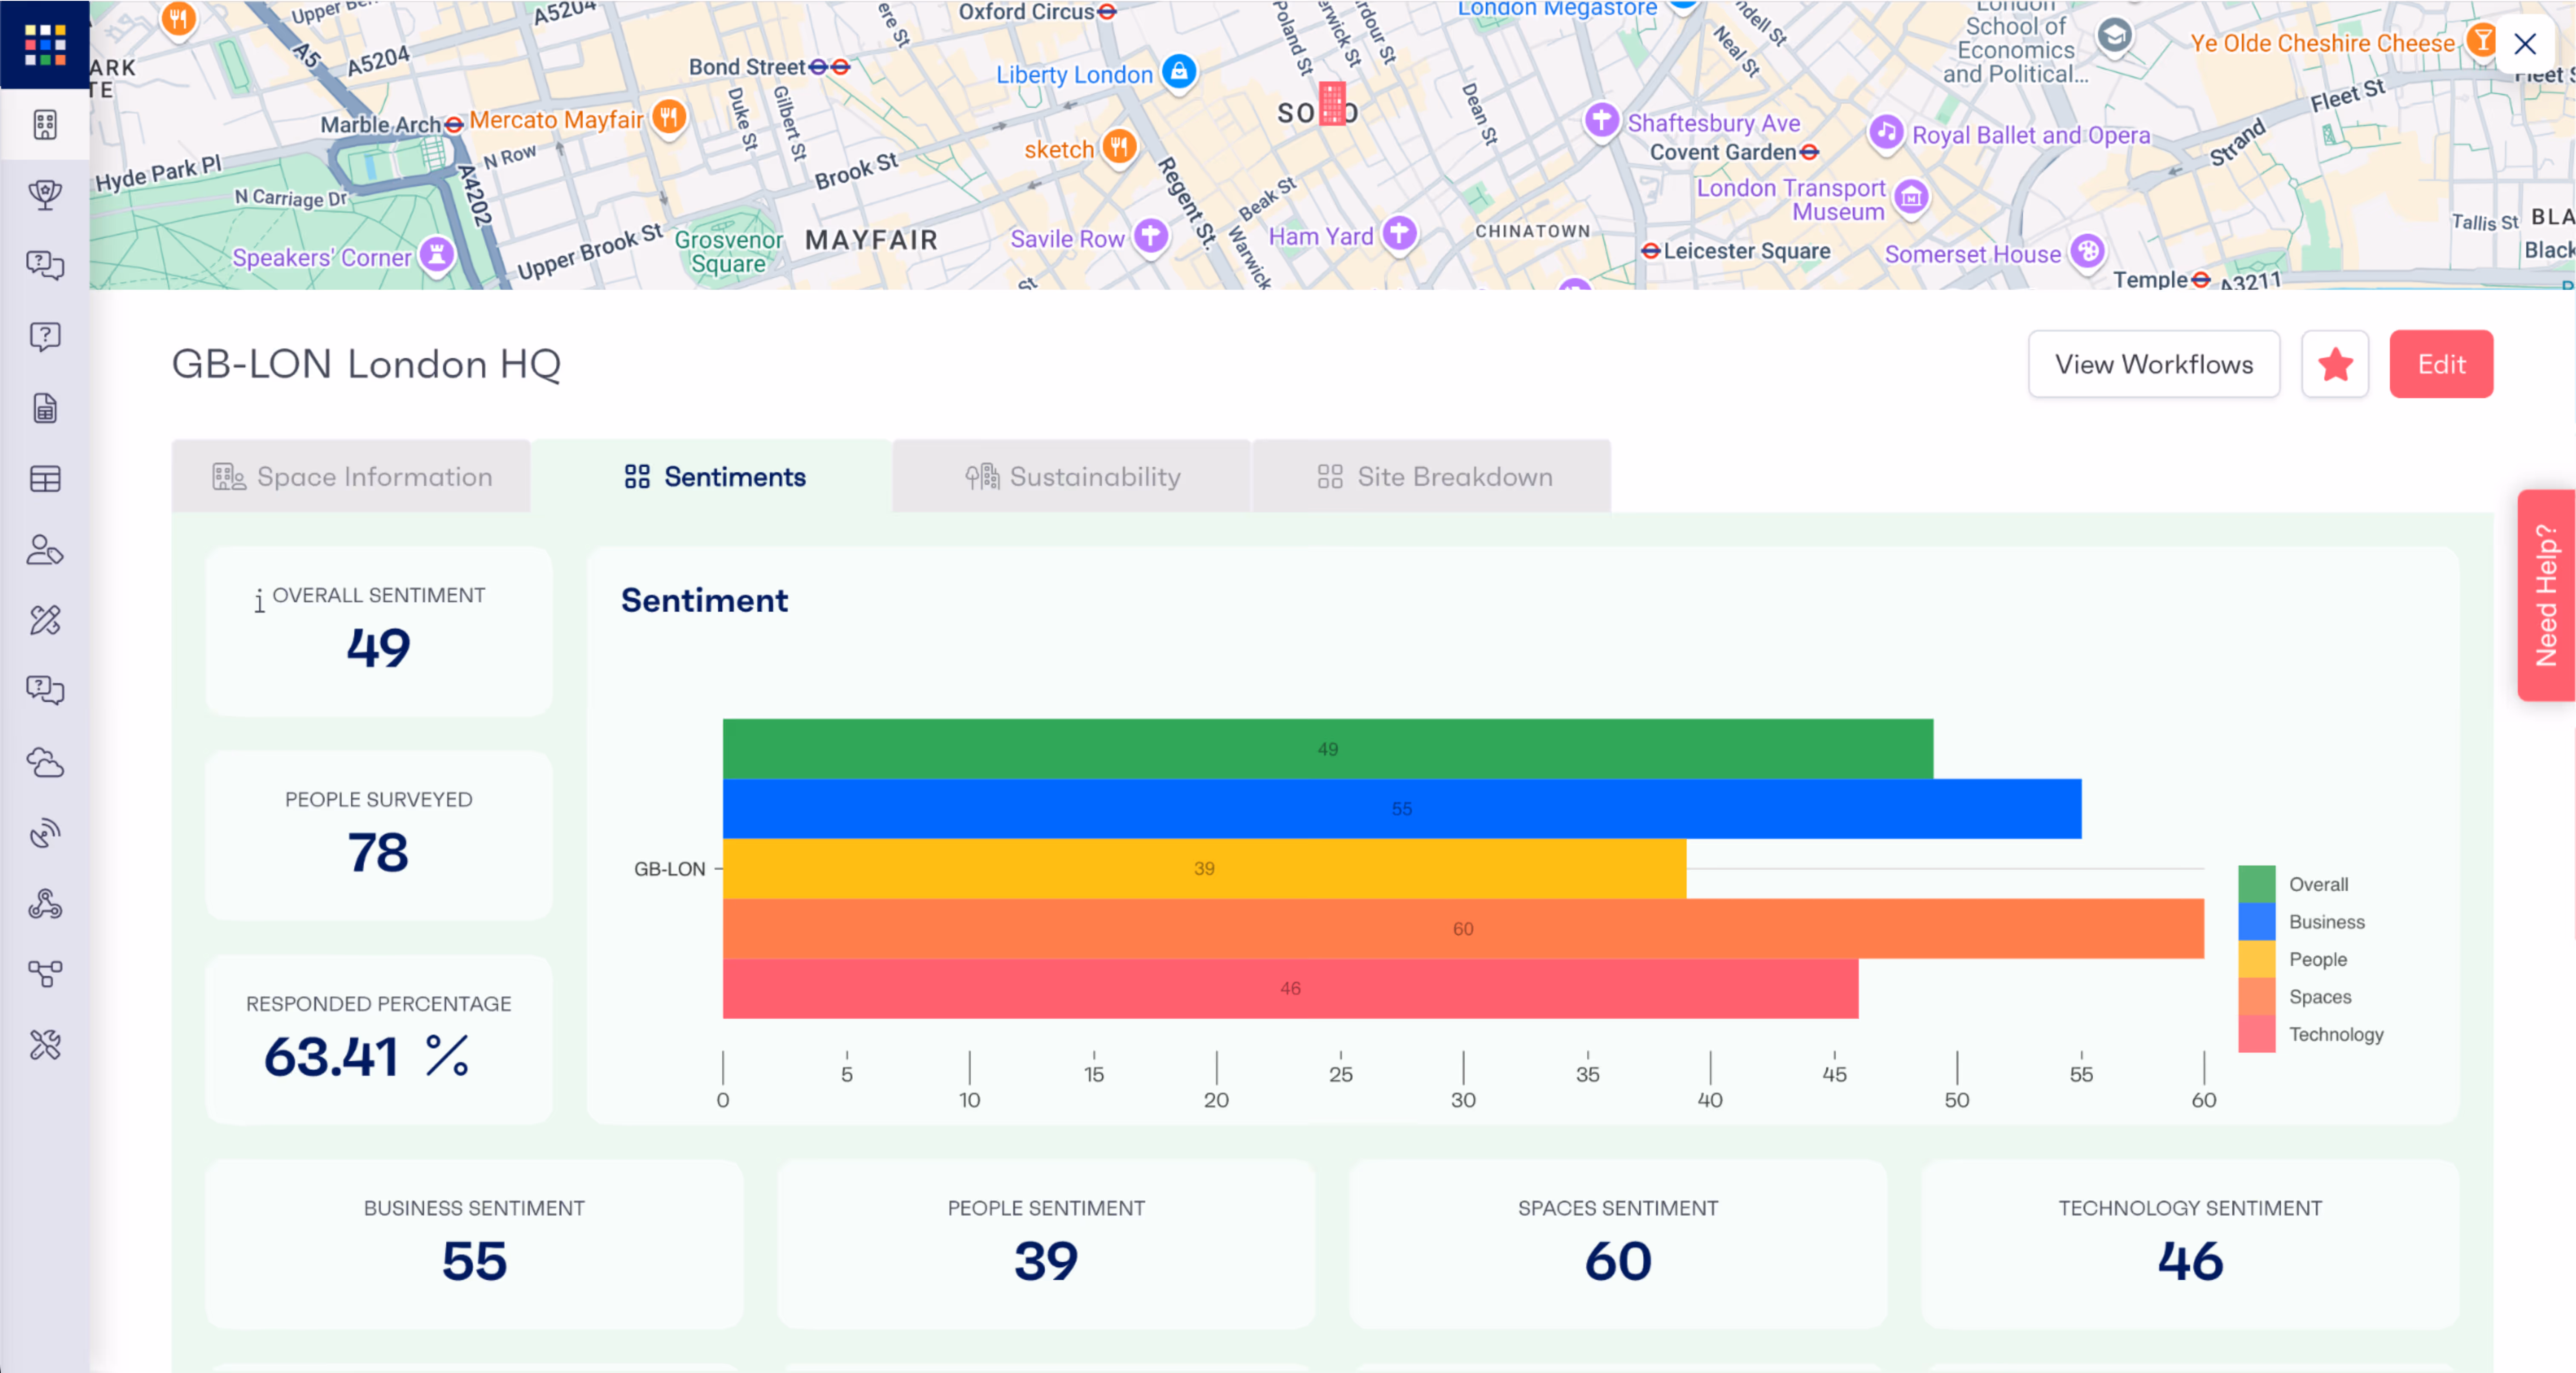The width and height of the screenshot is (2576, 1373).
Task: Click the question mark help bubble icon
Action: (45, 336)
